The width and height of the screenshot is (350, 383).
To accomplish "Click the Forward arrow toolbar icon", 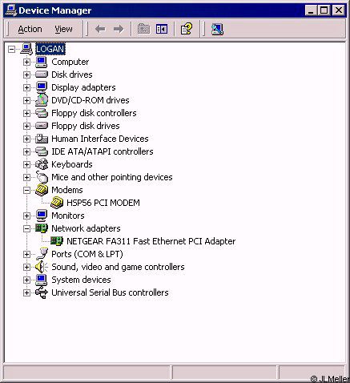I will (x=119, y=29).
